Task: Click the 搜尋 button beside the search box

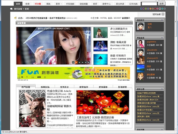Action: [162, 4]
